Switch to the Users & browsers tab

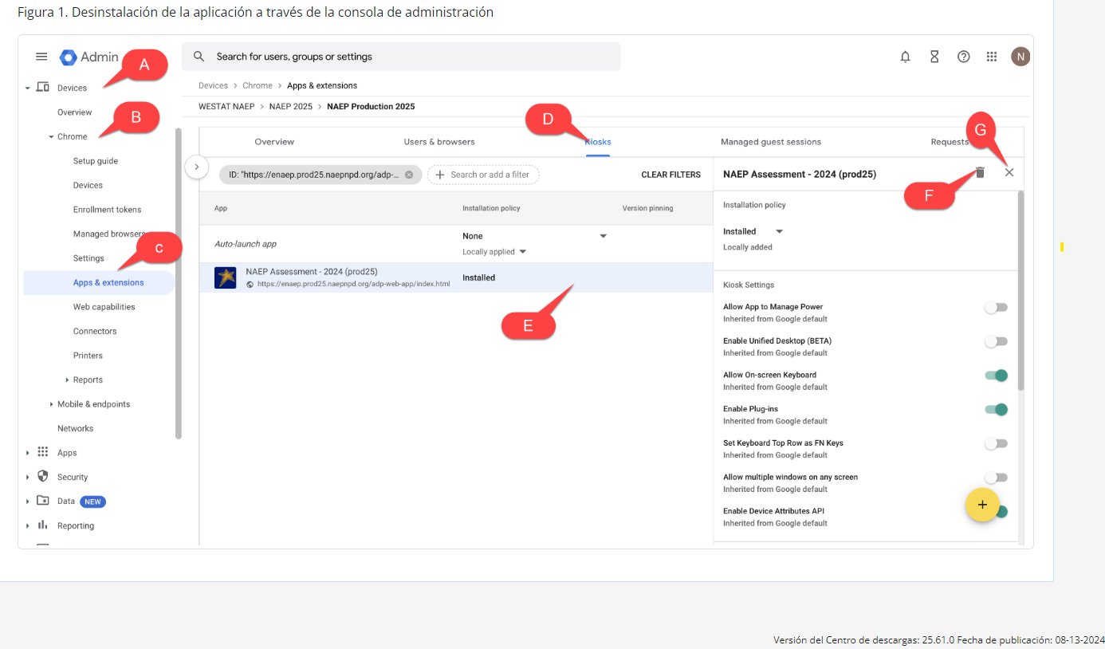tap(439, 142)
